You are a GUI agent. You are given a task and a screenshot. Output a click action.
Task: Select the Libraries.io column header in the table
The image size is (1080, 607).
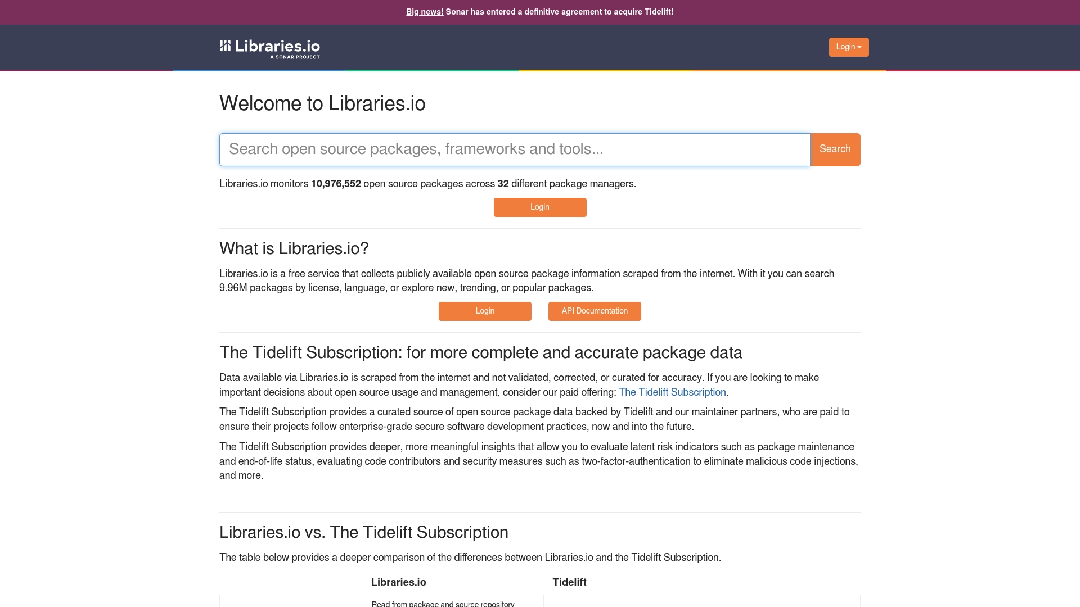tap(398, 582)
